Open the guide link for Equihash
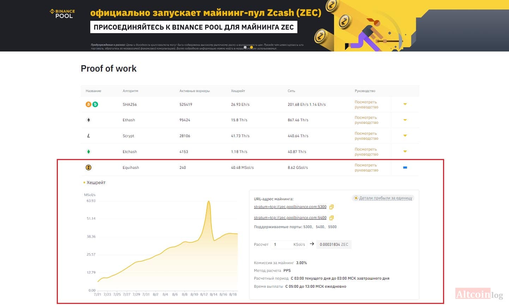509x305 pixels. [366, 167]
